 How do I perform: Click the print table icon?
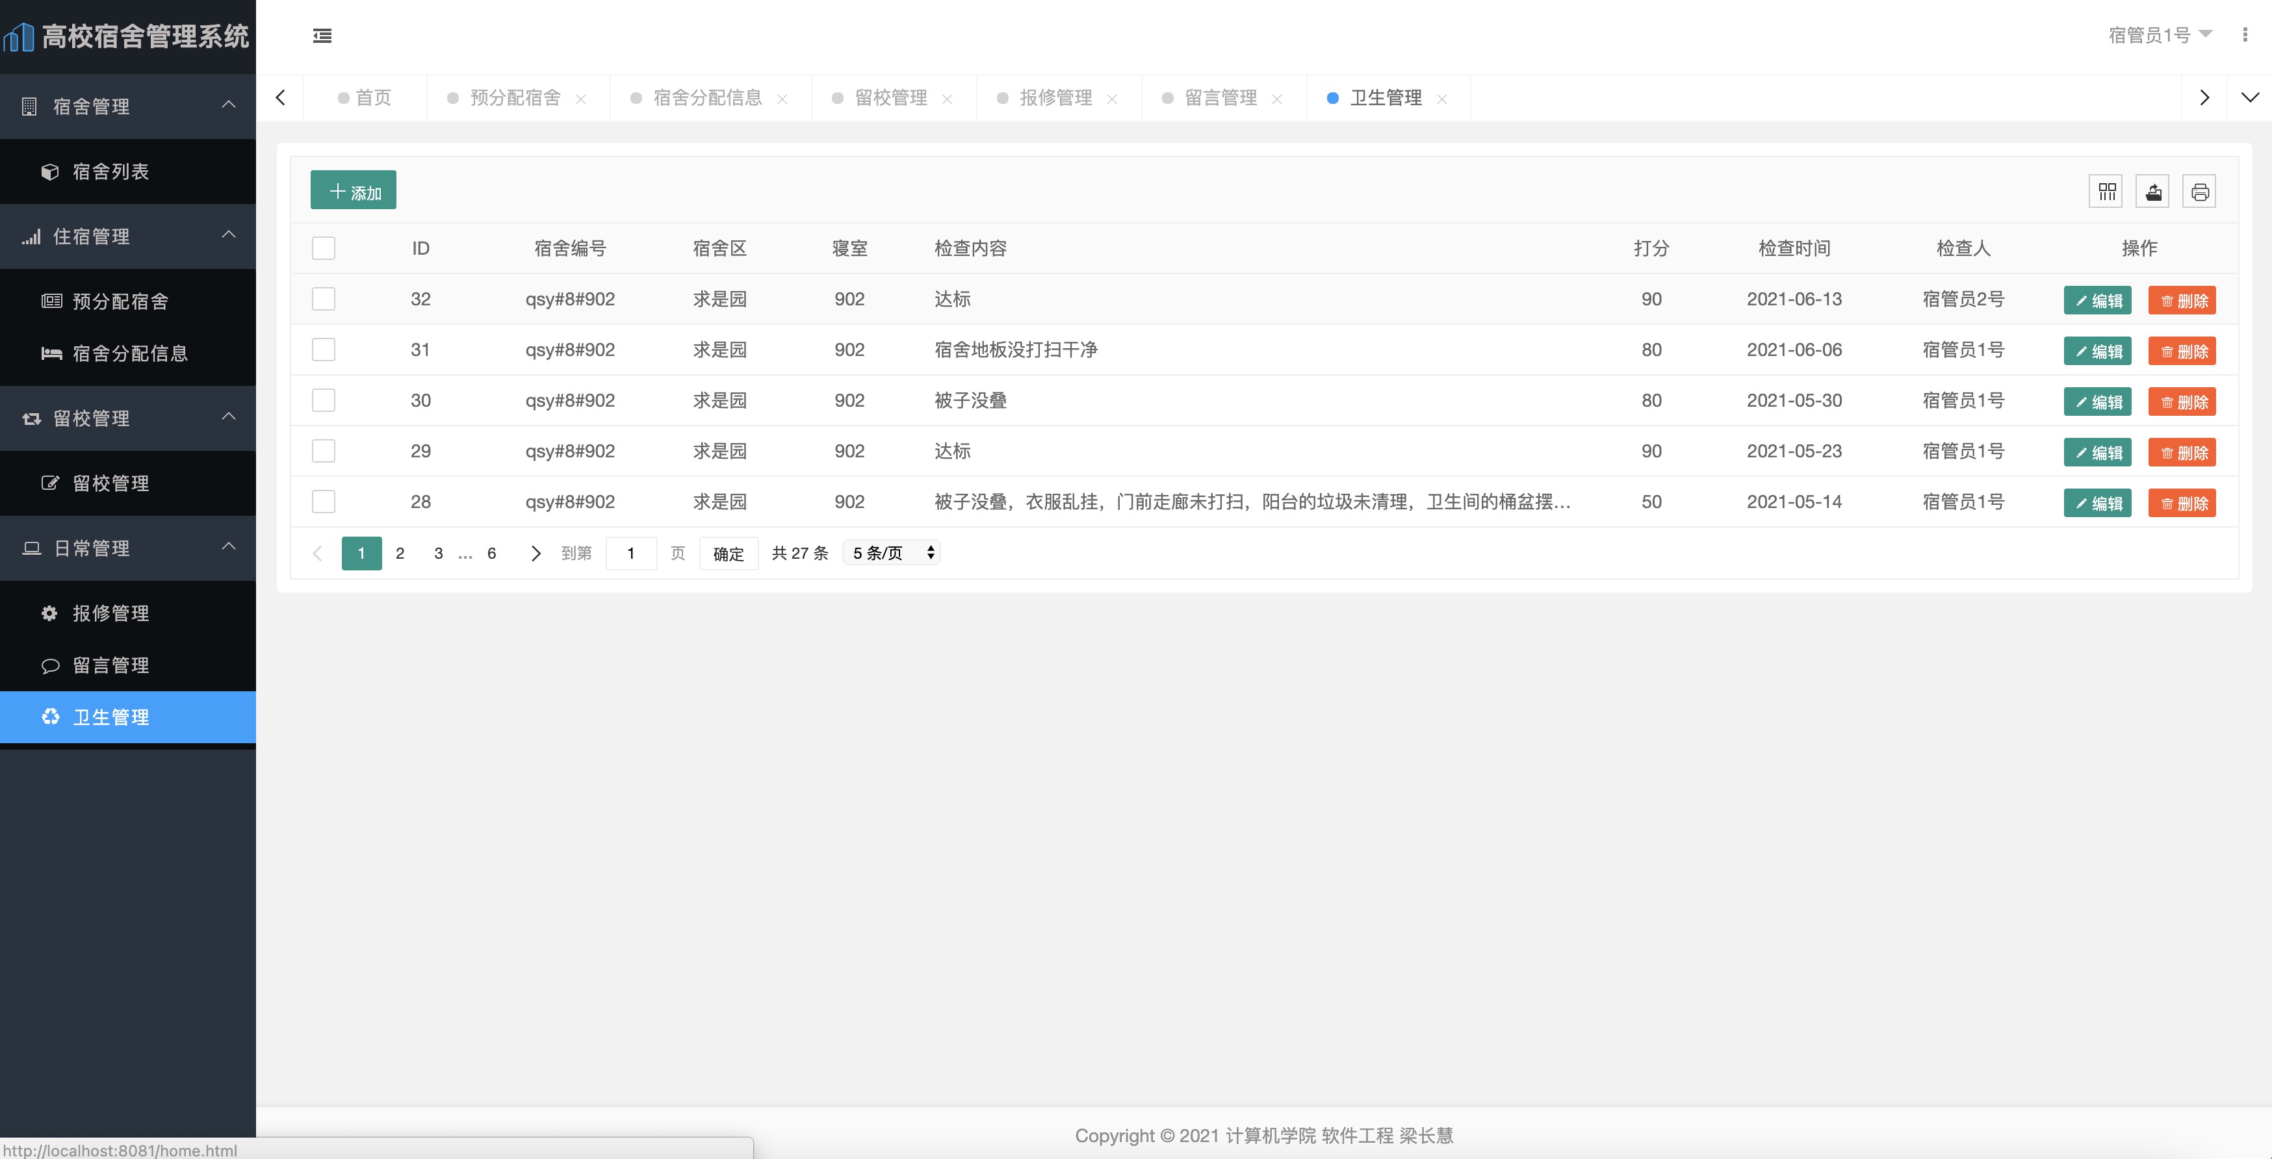[x=2200, y=191]
